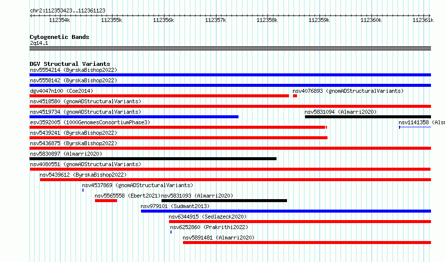Click the 112356k ruler position
This screenshot has height=262, width=445.
(x=163, y=20)
